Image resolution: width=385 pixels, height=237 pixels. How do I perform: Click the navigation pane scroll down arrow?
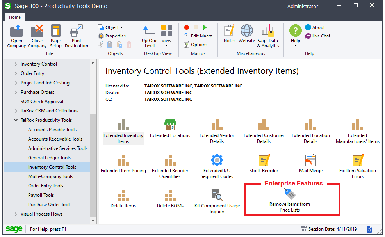pyautogui.click(x=93, y=220)
